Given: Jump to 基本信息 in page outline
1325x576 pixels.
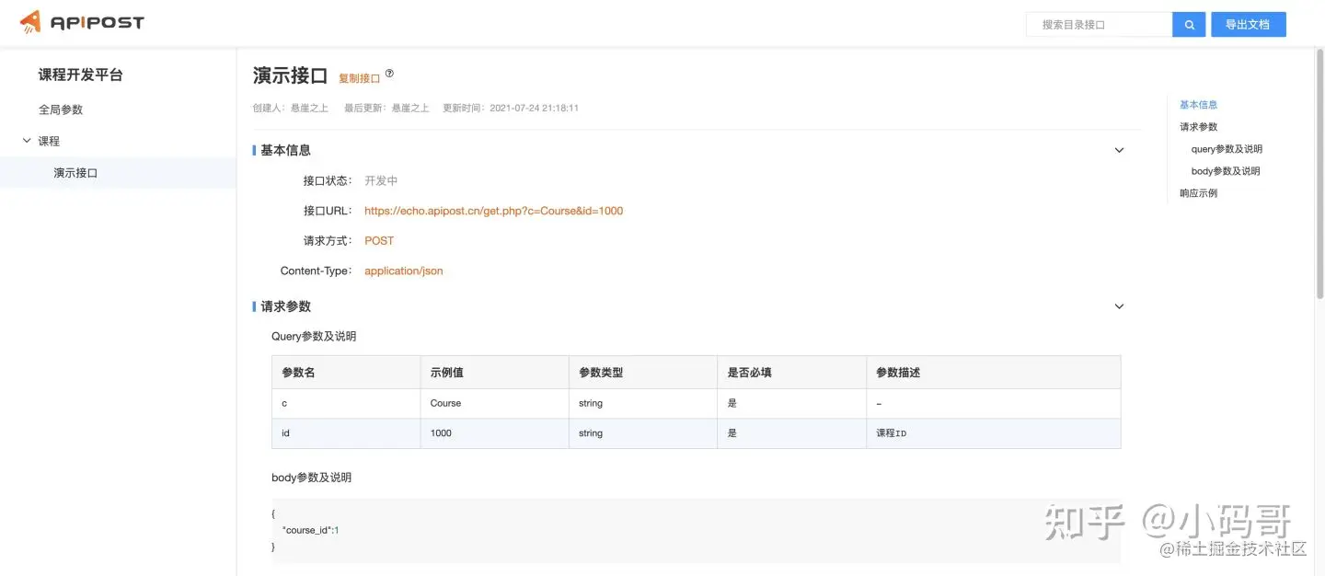Looking at the screenshot, I should tap(1198, 105).
